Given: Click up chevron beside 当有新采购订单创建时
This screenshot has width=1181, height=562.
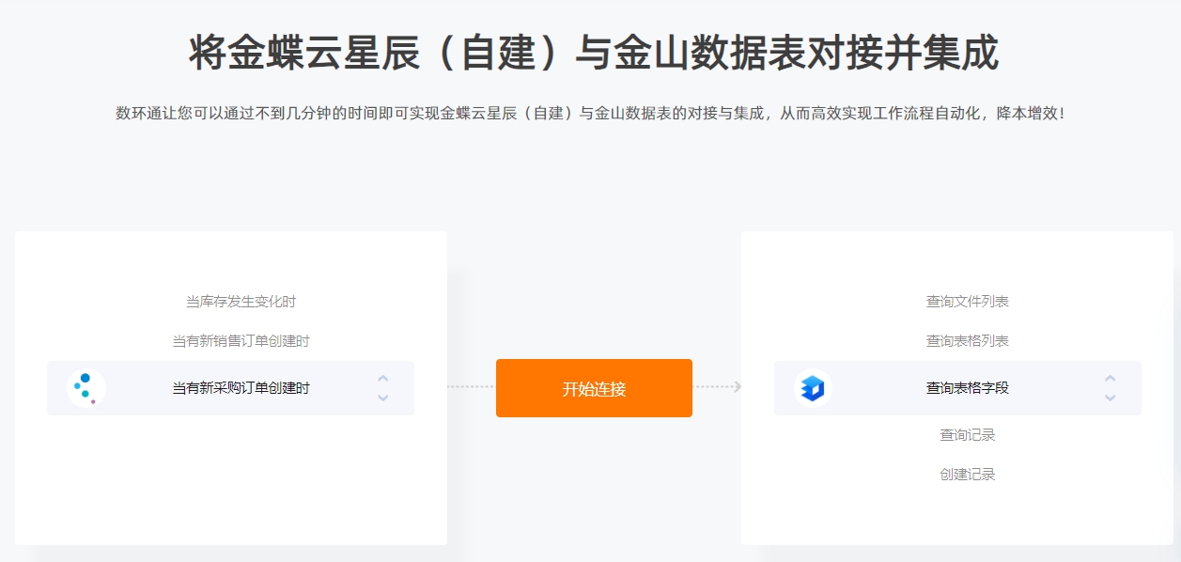Looking at the screenshot, I should click(x=382, y=378).
